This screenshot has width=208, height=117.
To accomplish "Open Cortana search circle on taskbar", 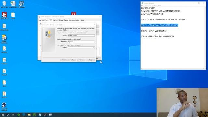I will 8,115.
